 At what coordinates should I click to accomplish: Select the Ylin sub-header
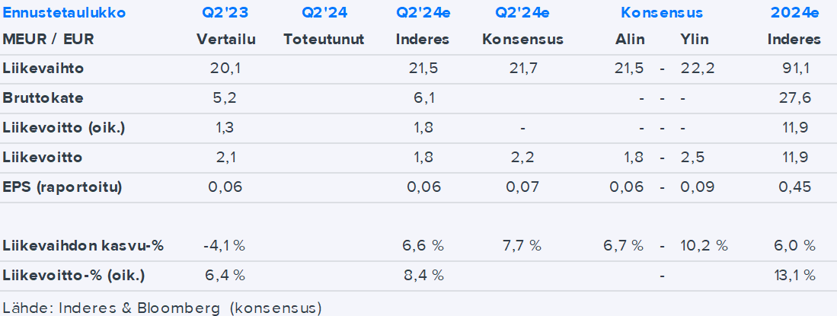pyautogui.click(x=695, y=39)
